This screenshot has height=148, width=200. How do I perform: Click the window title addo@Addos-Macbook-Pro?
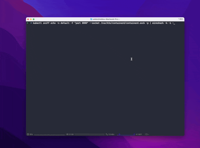point(106,19)
